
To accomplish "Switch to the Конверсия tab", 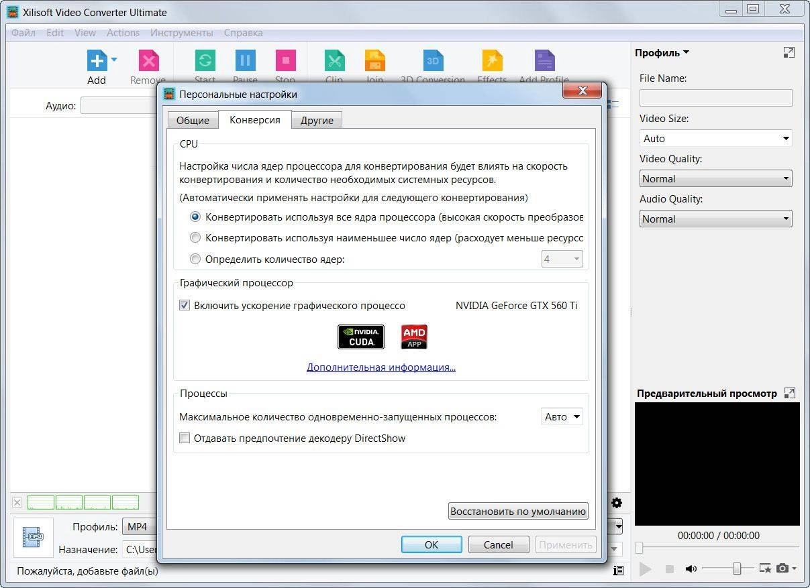I will click(255, 119).
